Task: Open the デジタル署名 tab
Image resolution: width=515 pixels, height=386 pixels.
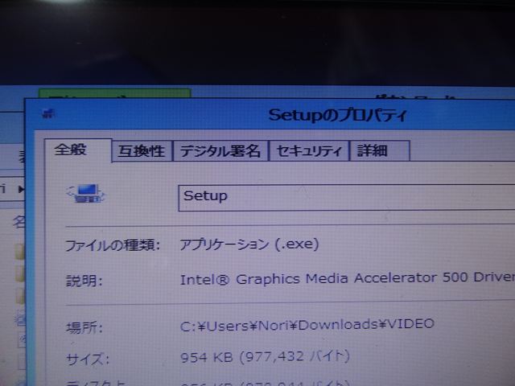Action: tap(220, 151)
